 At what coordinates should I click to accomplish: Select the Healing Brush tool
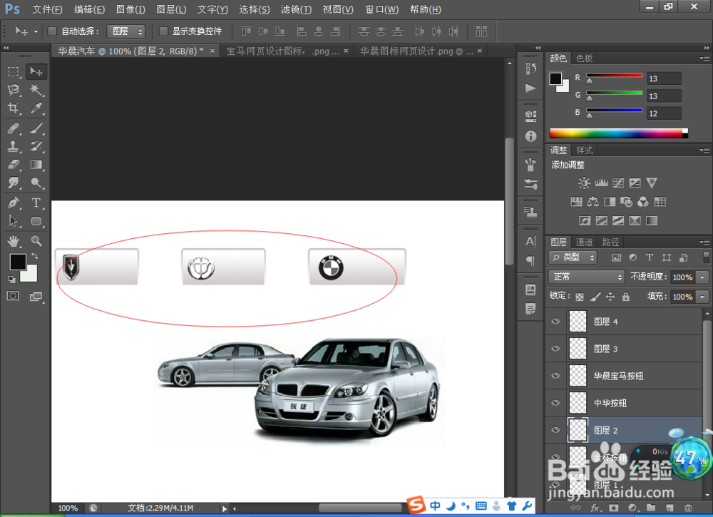pyautogui.click(x=13, y=128)
